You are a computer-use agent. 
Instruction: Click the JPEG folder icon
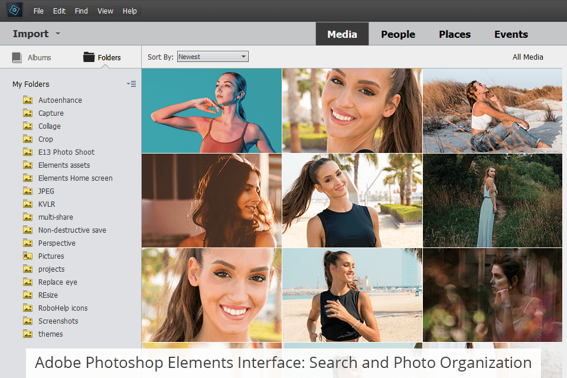(28, 191)
